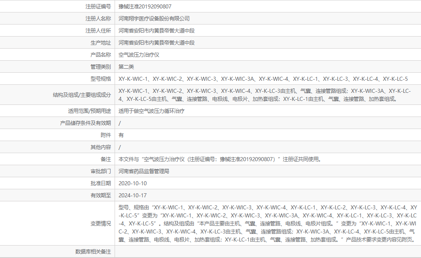Screen dimensions: 421x258
Task: Click the 备注 label
Action: pyautogui.click(x=106, y=159)
